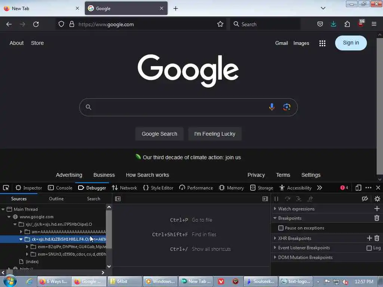Enable Pause on exceptions checkbox

tap(281, 228)
